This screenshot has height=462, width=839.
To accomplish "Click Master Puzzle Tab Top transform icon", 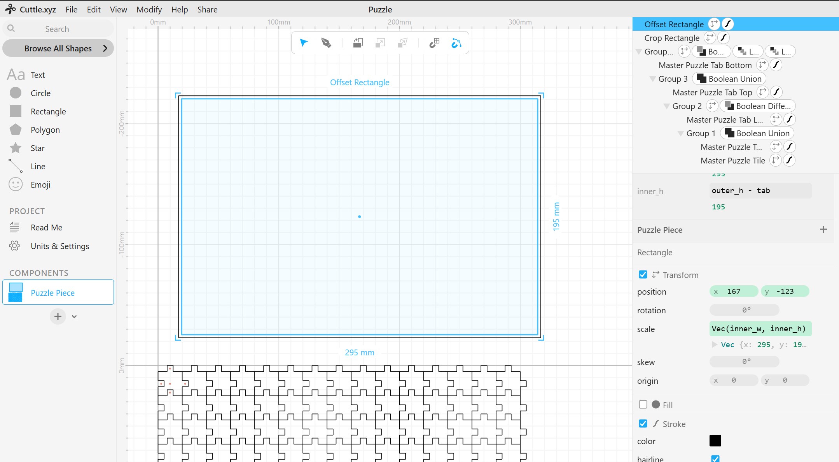I will pos(762,92).
